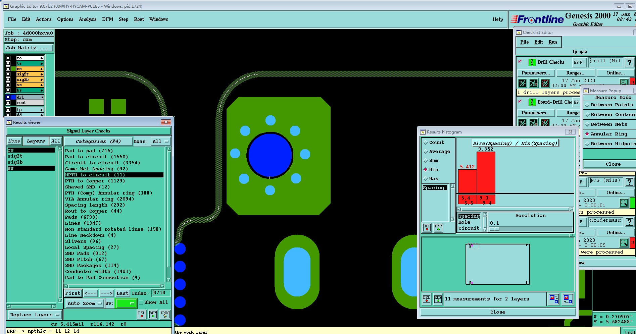
Task: Click REF icon beside 11 measurements text
Action: click(438, 299)
